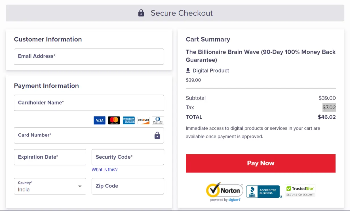The width and height of the screenshot is (350, 211).
Task: Click the download icon beside Digital Product
Action: pos(188,70)
